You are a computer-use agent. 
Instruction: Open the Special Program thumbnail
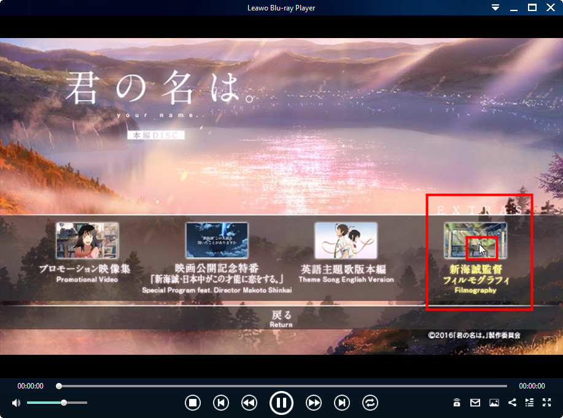(217, 240)
